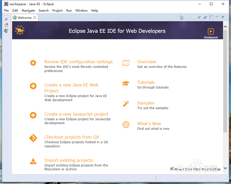Click 'Find out what is new' description text
Screen dimensions: 231x184
pyautogui.click(x=153, y=129)
